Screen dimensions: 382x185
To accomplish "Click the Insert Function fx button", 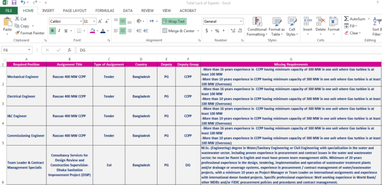I will [69, 50].
